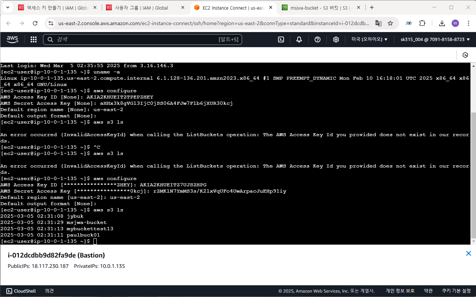The width and height of the screenshot is (476, 297).
Task: Click the AWS search field
Action: tap(143, 39)
